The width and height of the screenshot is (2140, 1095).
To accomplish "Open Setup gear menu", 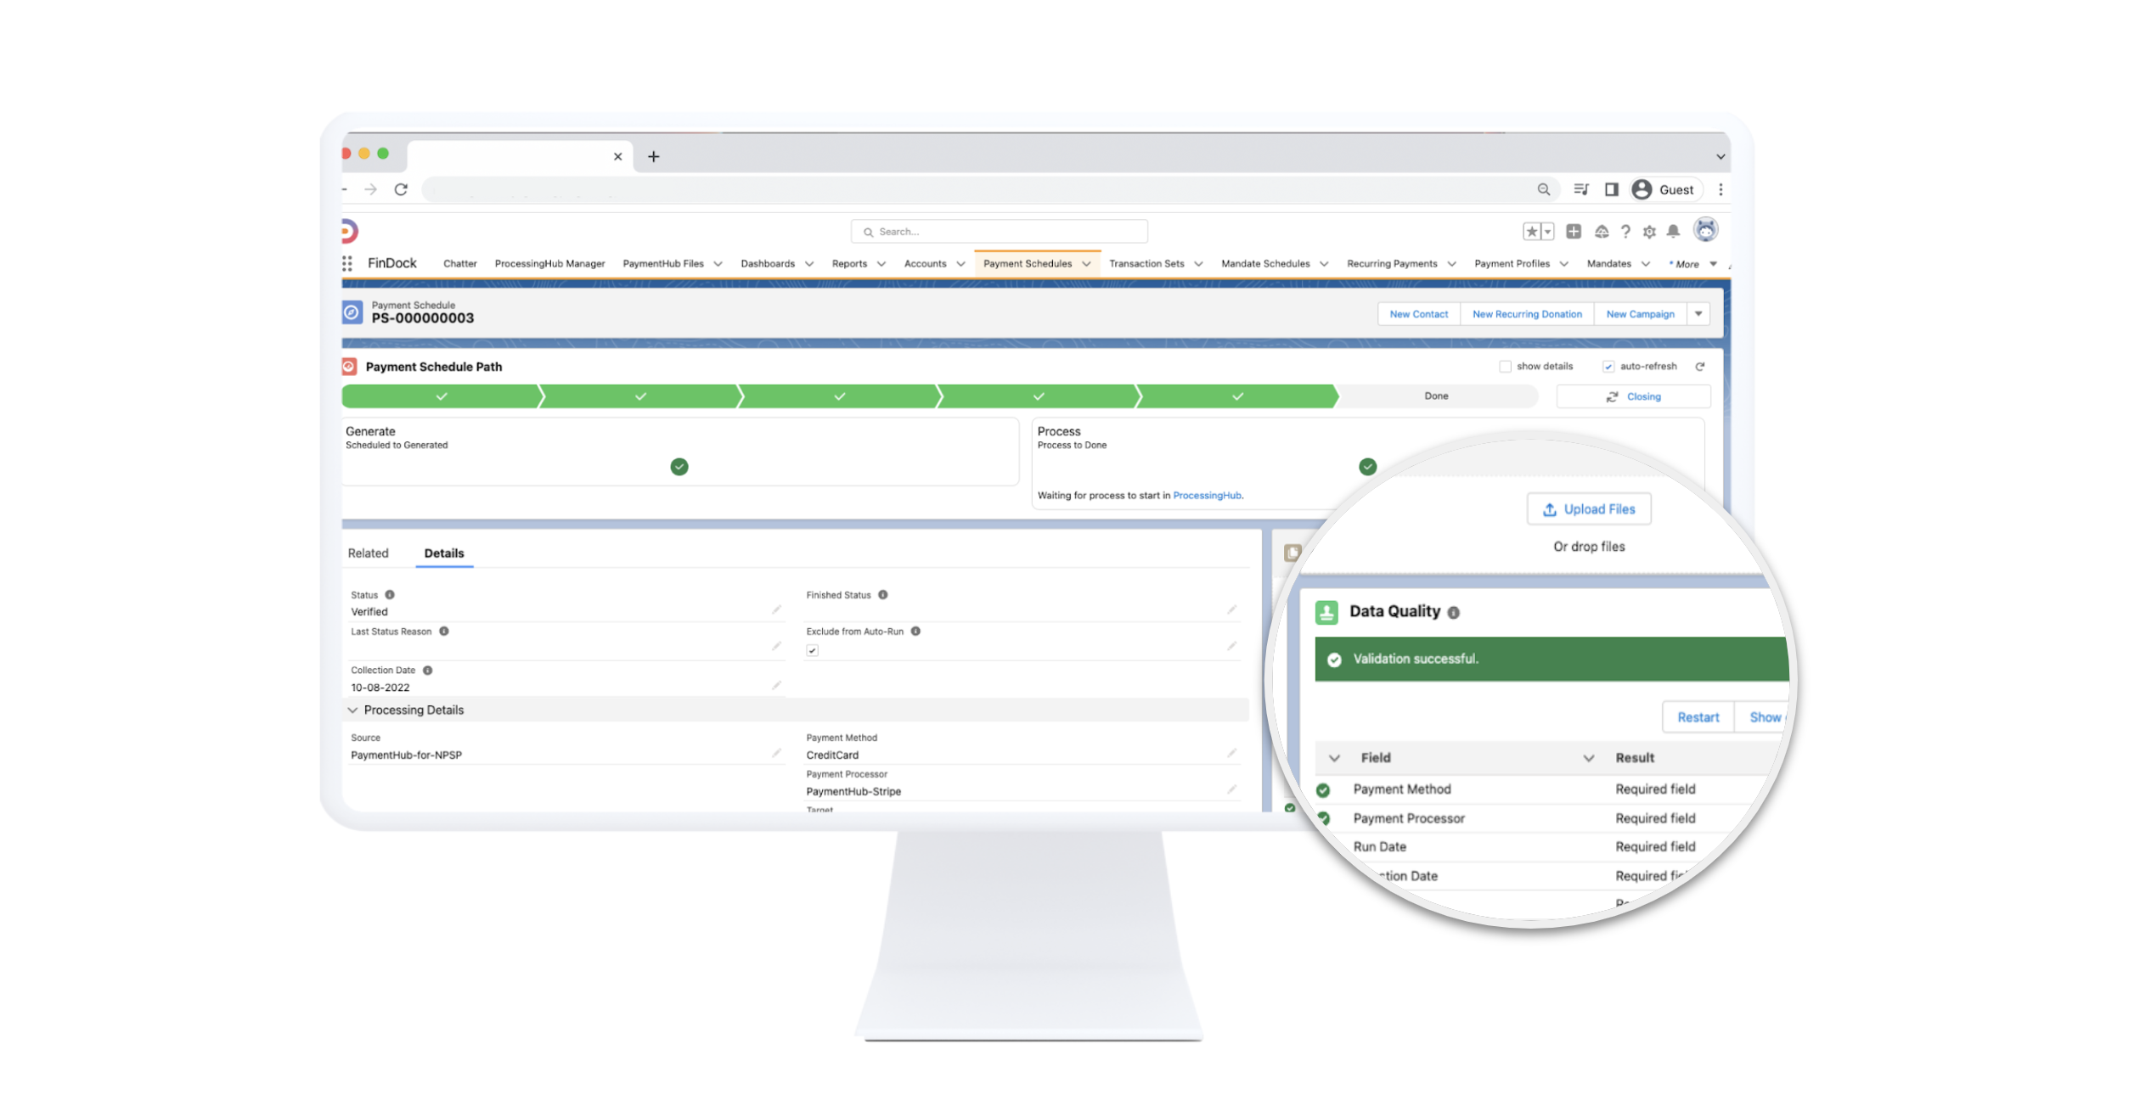I will [x=1648, y=231].
